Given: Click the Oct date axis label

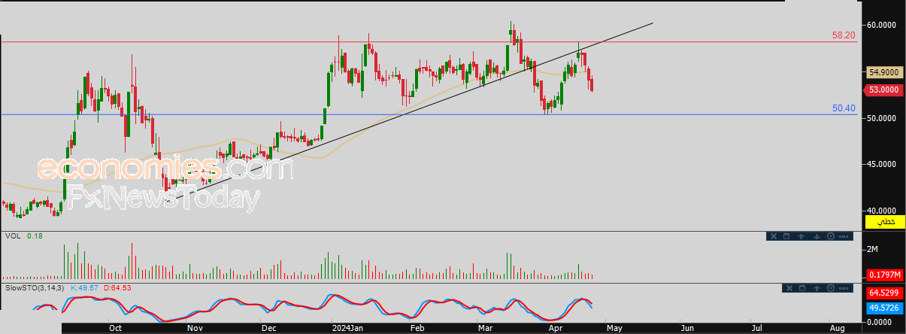Looking at the screenshot, I should point(115,328).
